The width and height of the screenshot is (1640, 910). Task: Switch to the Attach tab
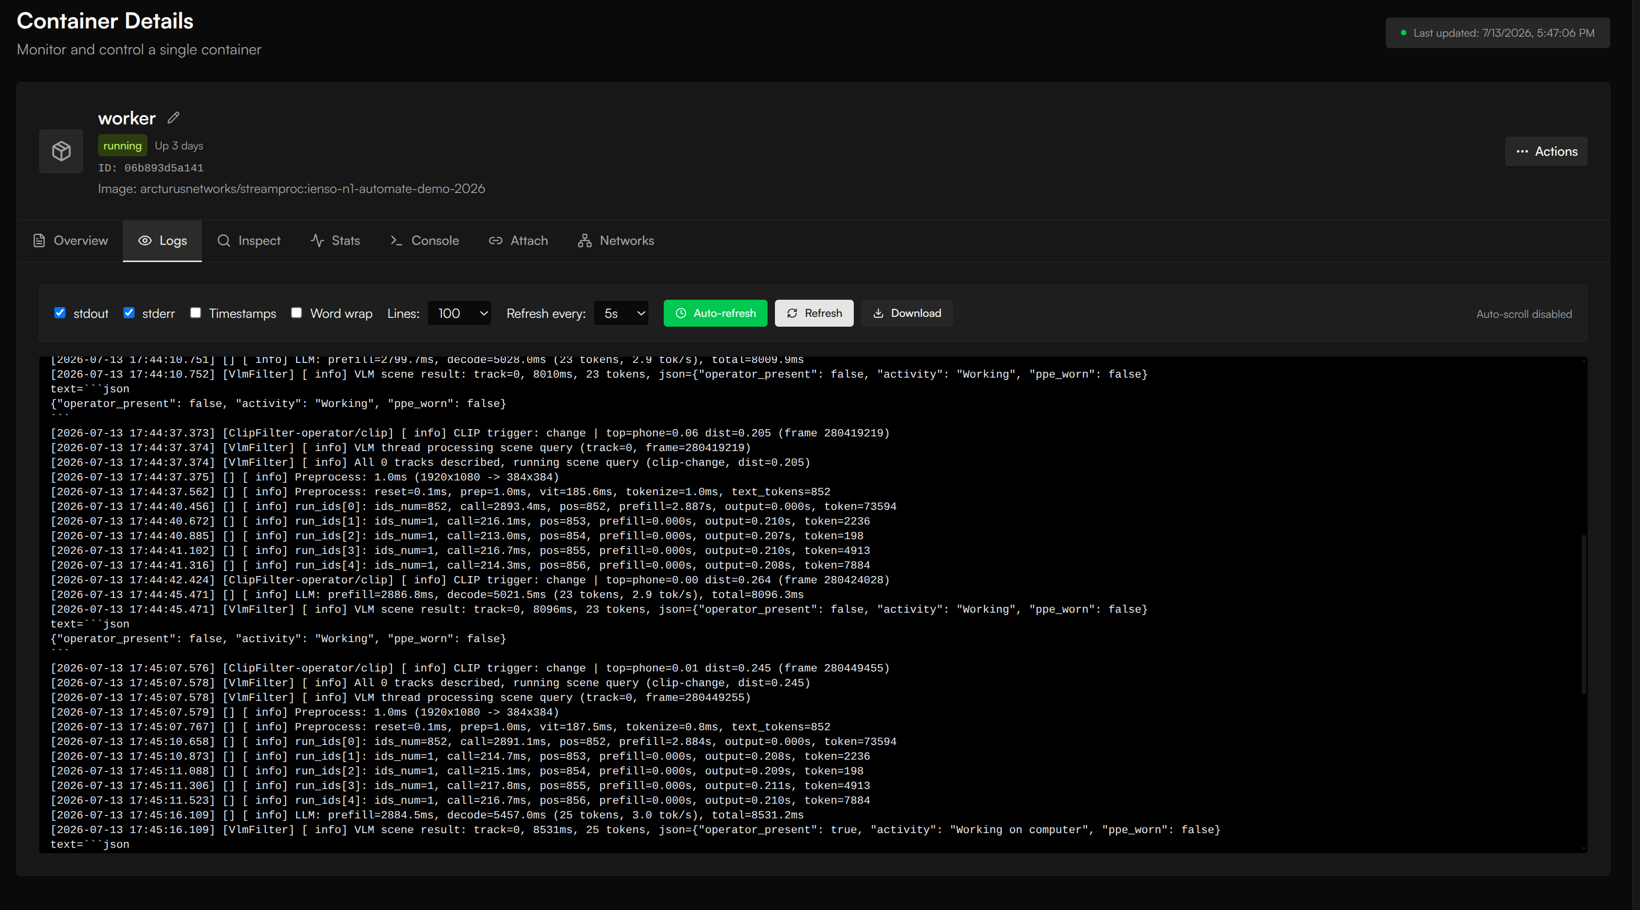pyautogui.click(x=518, y=240)
